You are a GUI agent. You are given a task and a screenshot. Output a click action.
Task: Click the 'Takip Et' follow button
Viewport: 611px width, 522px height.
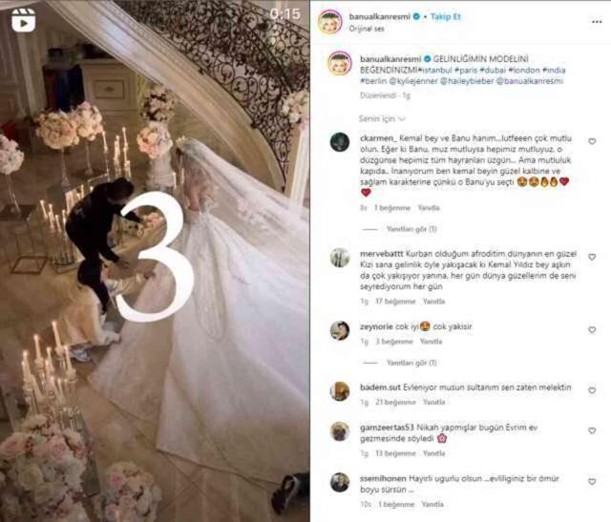[x=446, y=16]
